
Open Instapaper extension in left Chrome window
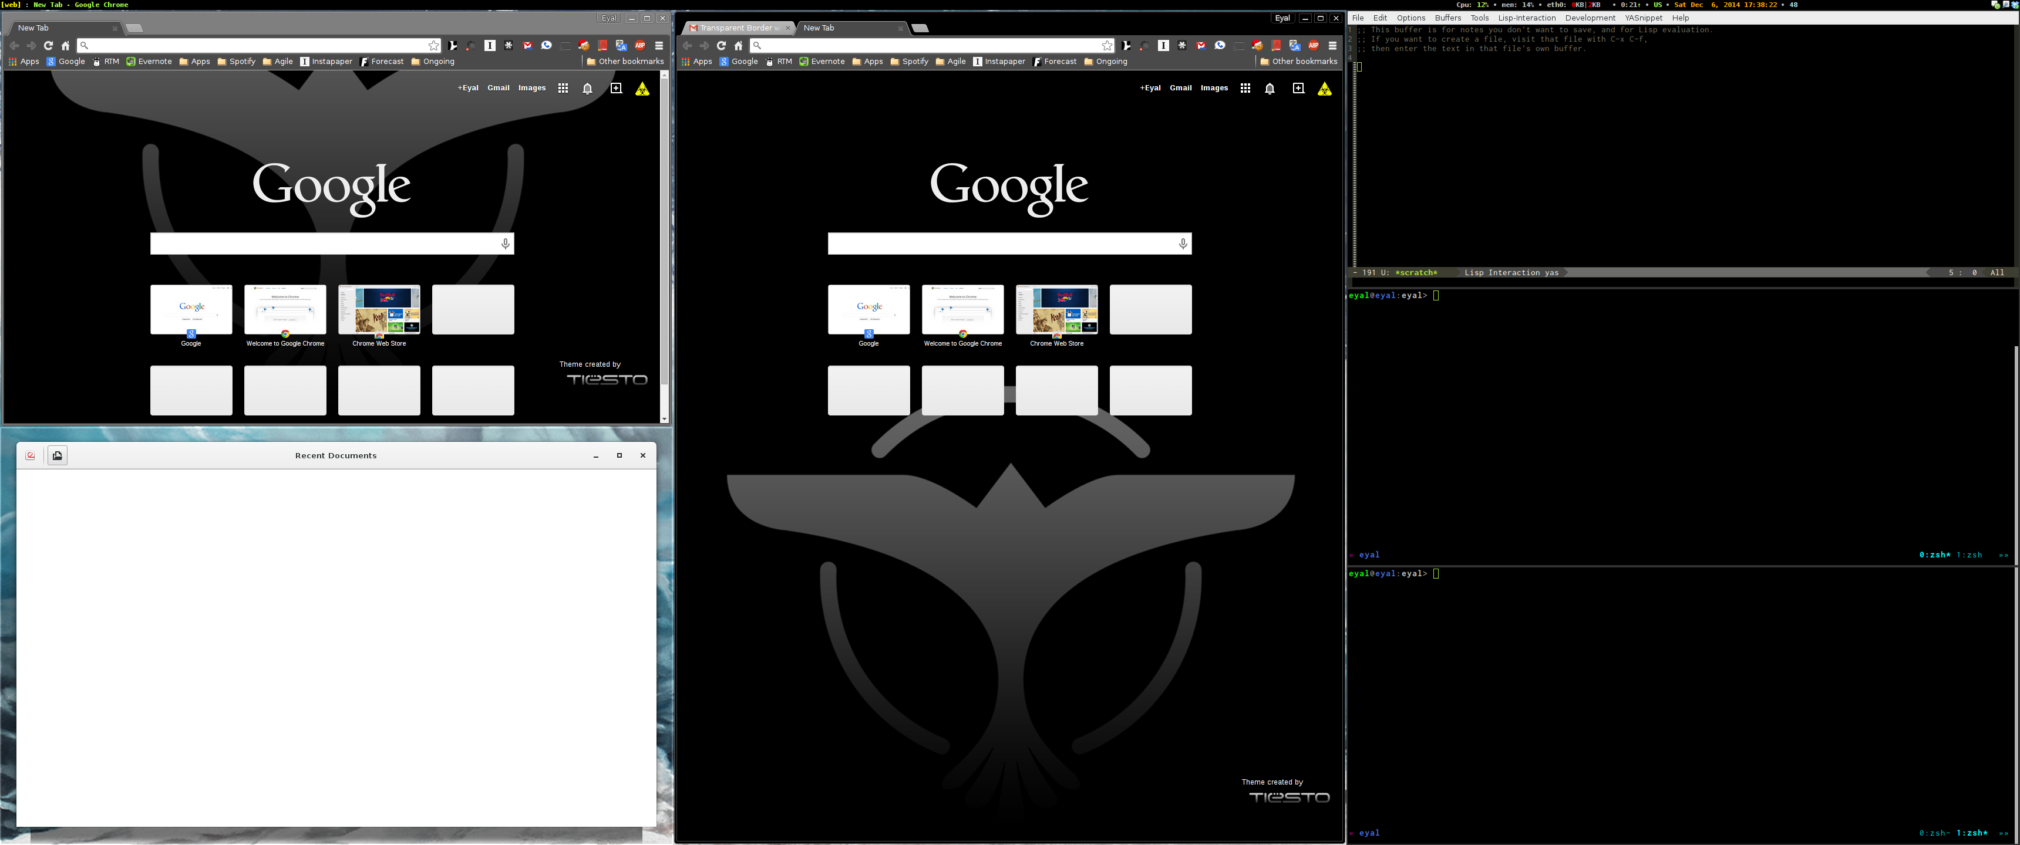pyautogui.click(x=490, y=45)
